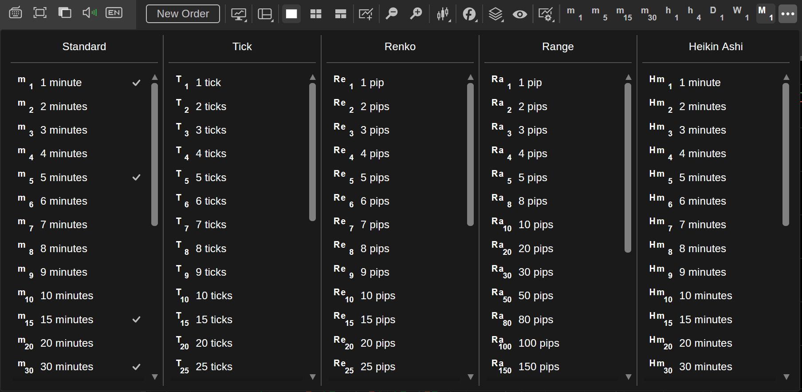This screenshot has width=802, height=392.
Task: Uncheck favorite for Standard 1 minute
Action: coord(137,83)
